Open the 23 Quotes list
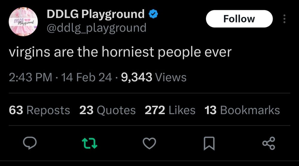299x166 pixels. click(x=107, y=110)
